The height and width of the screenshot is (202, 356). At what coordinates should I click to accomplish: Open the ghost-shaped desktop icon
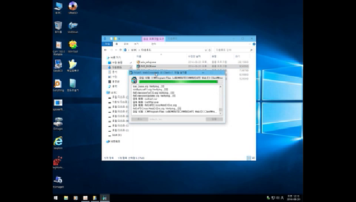click(73, 66)
